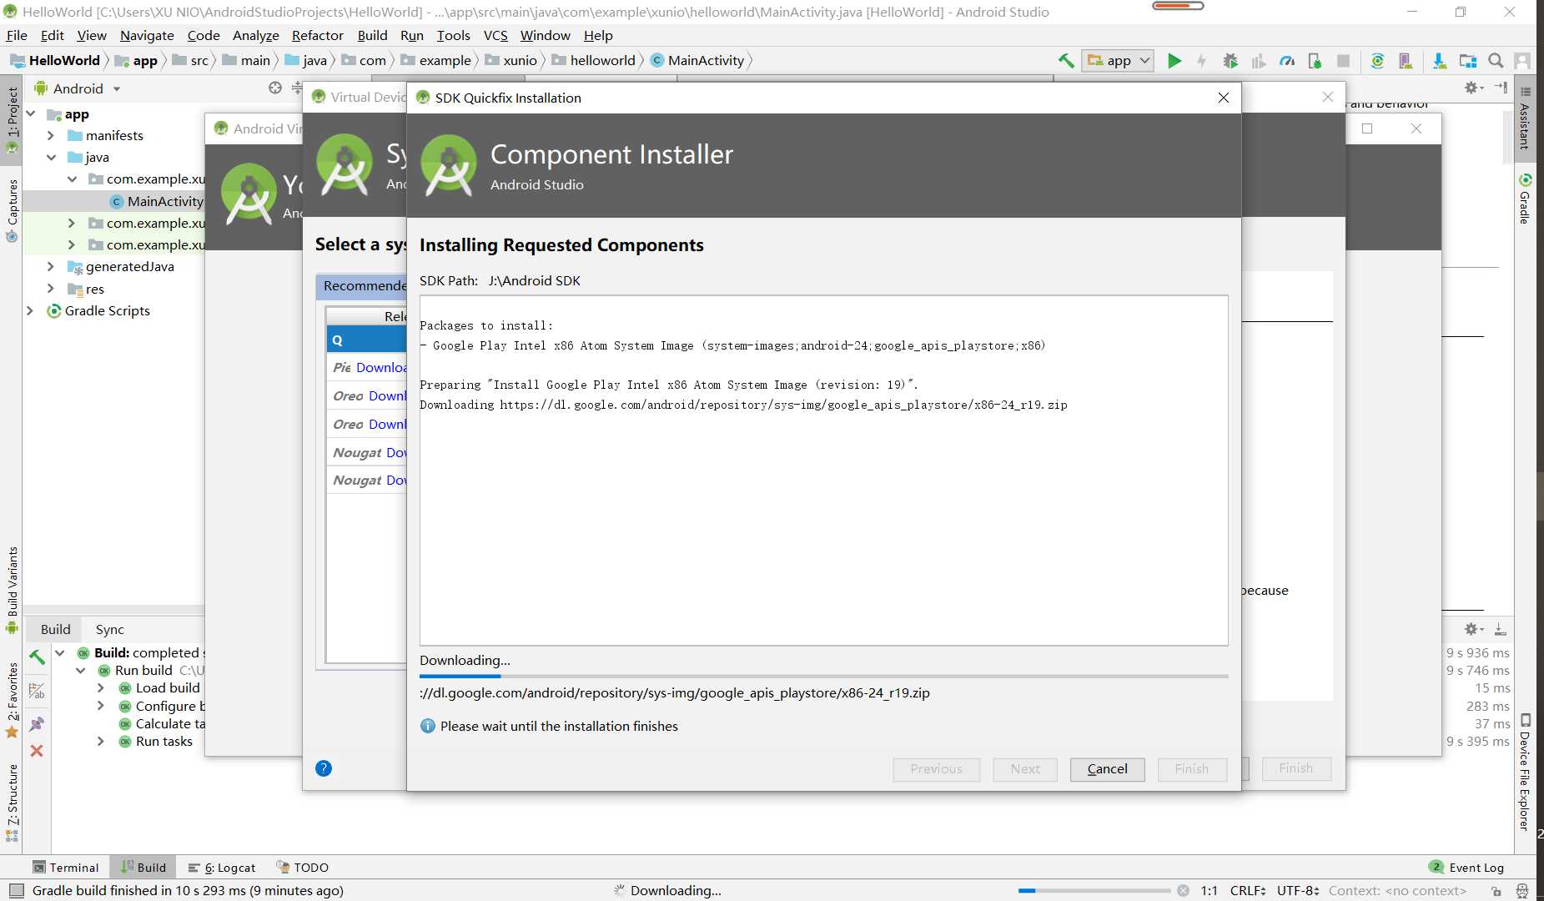This screenshot has height=901, width=1544.
Task: Run app with coverage icon
Action: pos(1259,60)
